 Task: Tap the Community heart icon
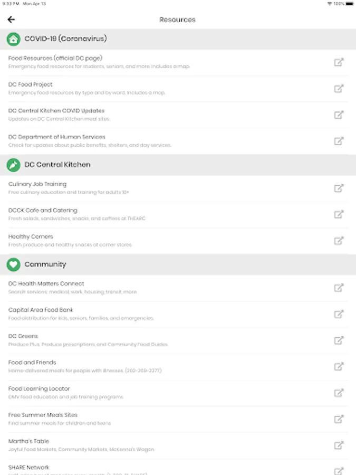point(14,264)
